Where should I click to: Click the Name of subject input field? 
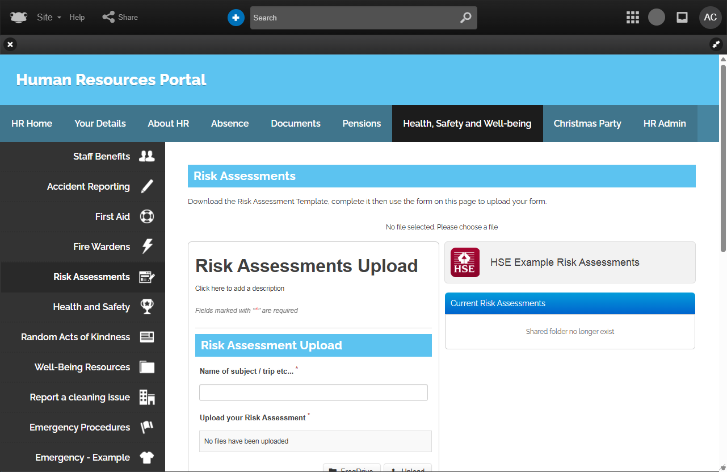click(x=313, y=392)
